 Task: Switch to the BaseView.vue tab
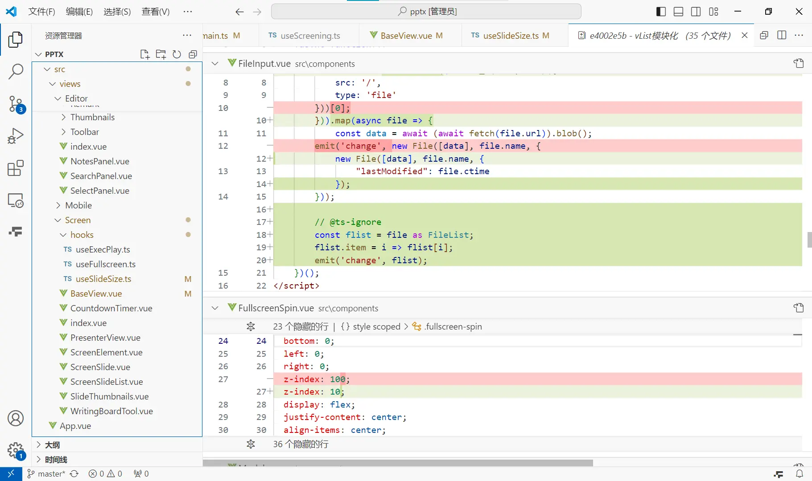click(x=410, y=36)
